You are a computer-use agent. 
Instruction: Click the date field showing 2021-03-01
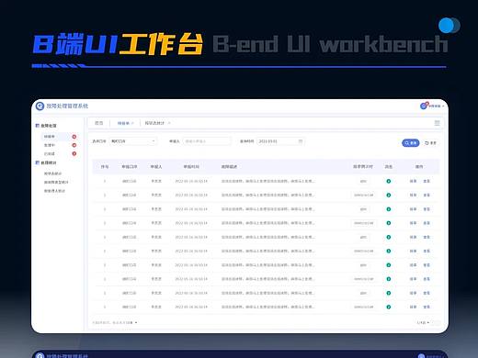[x=280, y=141]
